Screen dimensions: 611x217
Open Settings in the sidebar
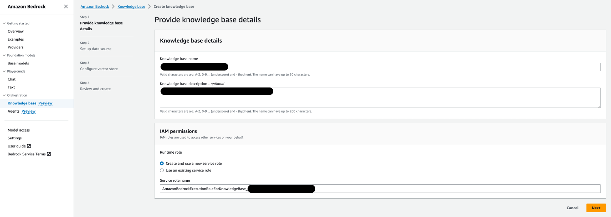(x=15, y=138)
